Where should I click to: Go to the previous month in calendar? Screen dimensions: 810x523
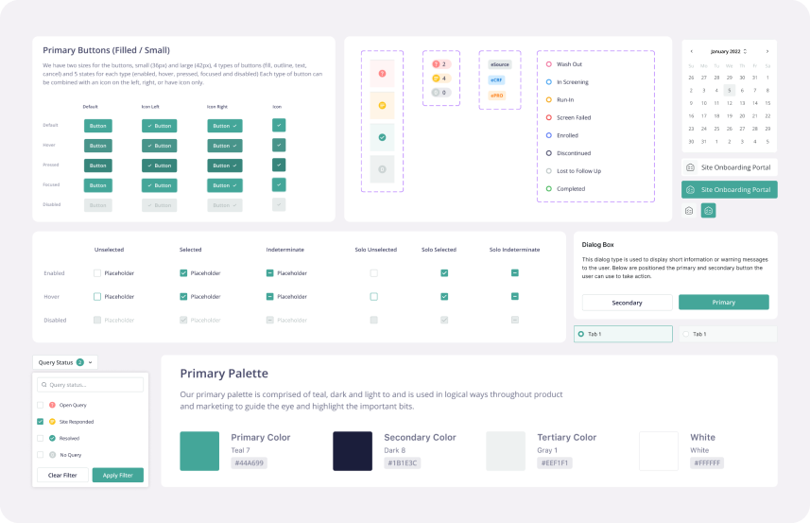point(691,51)
